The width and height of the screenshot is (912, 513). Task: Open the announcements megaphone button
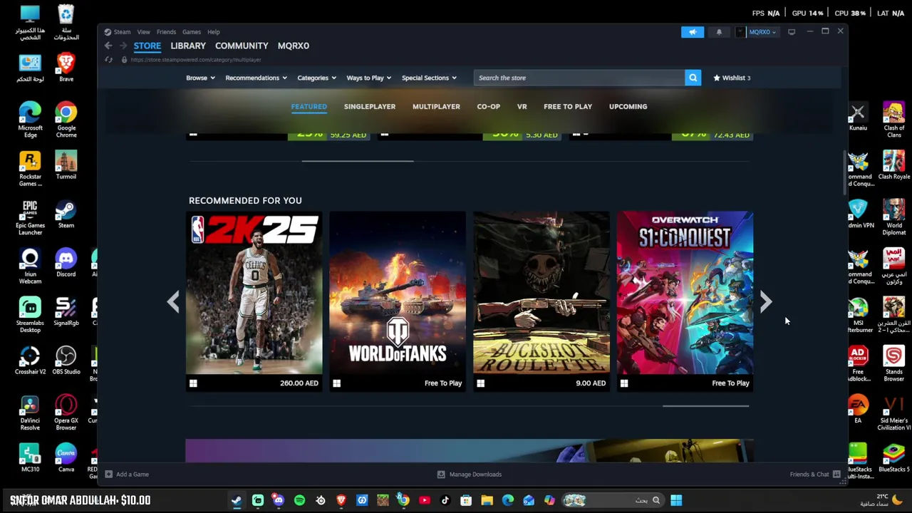point(692,31)
